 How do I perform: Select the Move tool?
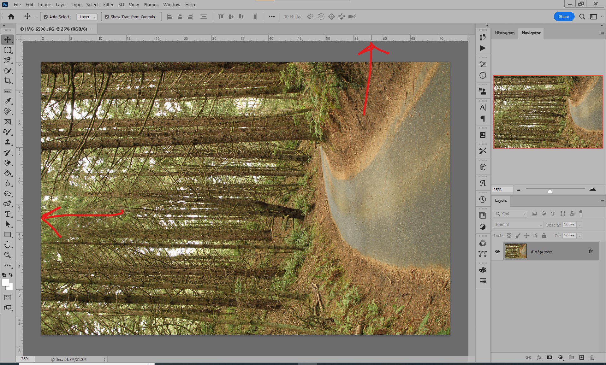point(8,39)
